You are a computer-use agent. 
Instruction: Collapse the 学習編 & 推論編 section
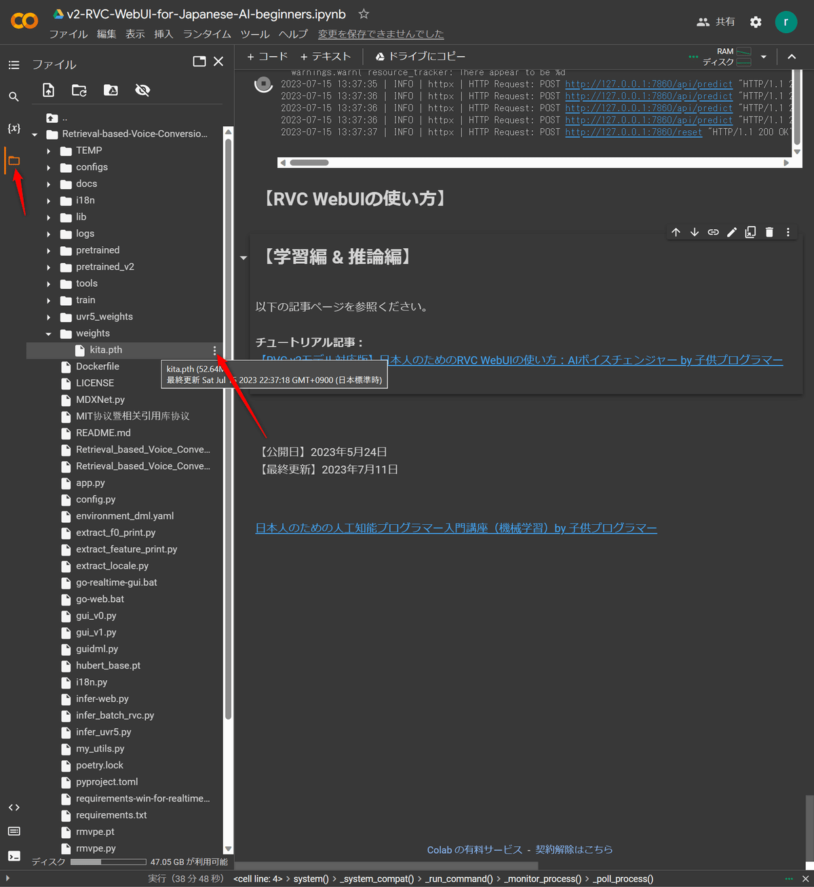244,258
